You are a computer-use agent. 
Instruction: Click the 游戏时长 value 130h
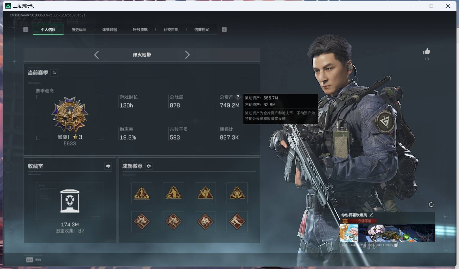pyautogui.click(x=126, y=105)
